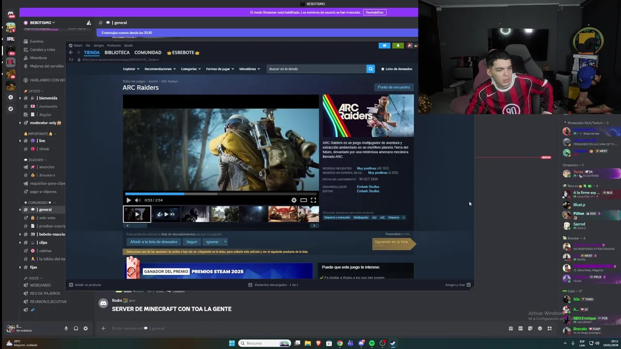The image size is (621, 349).
Task: Click the Steam store search magnifier button
Action: pos(371,69)
